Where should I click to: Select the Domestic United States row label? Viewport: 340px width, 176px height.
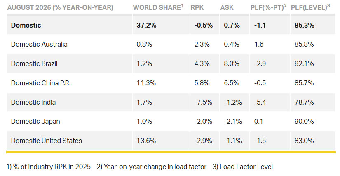click(47, 141)
